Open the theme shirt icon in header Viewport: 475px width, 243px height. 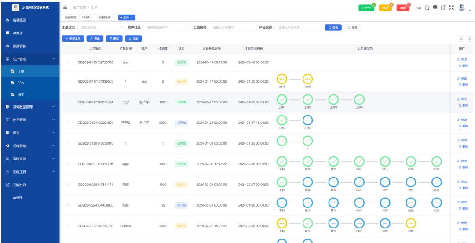427,7
